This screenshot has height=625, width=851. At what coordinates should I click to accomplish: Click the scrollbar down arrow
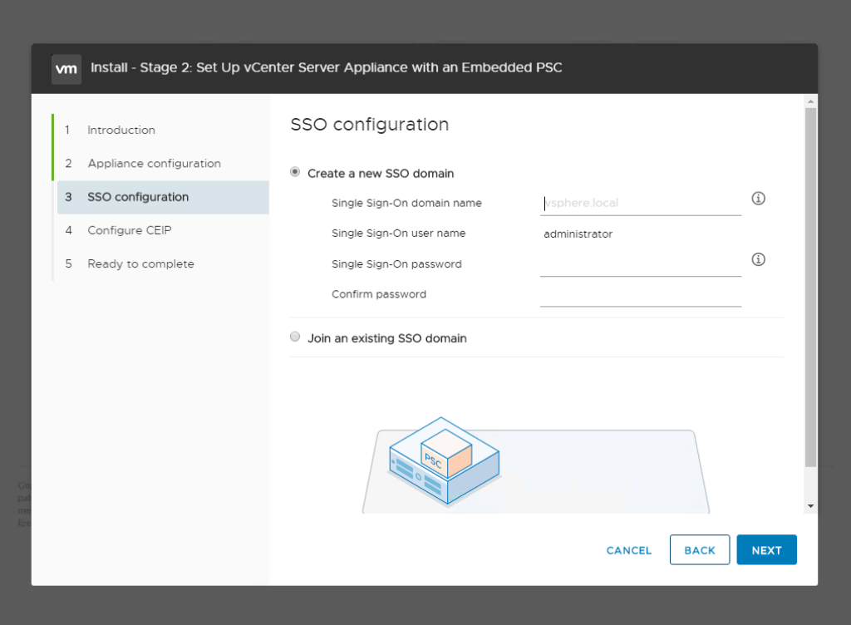(x=810, y=506)
